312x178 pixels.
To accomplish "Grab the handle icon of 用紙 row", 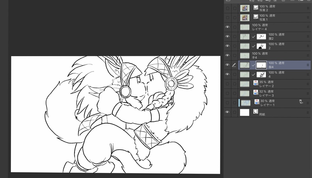I will click(308, 112).
